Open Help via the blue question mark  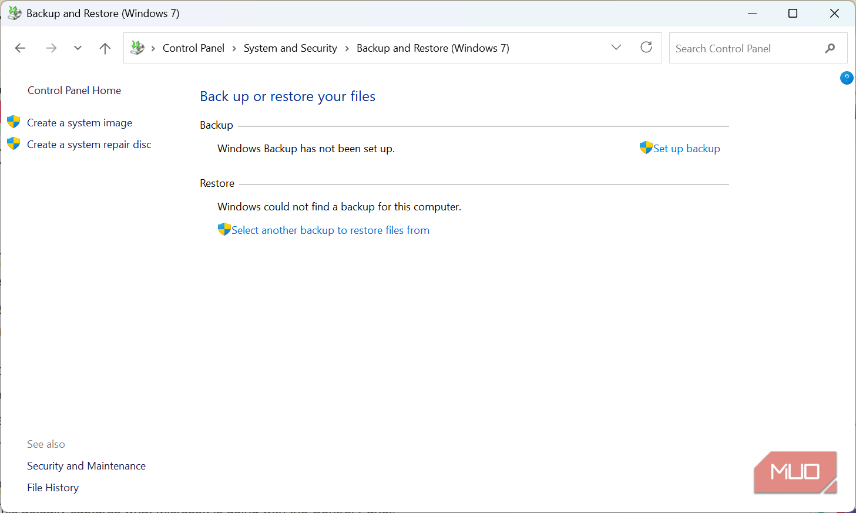[847, 78]
